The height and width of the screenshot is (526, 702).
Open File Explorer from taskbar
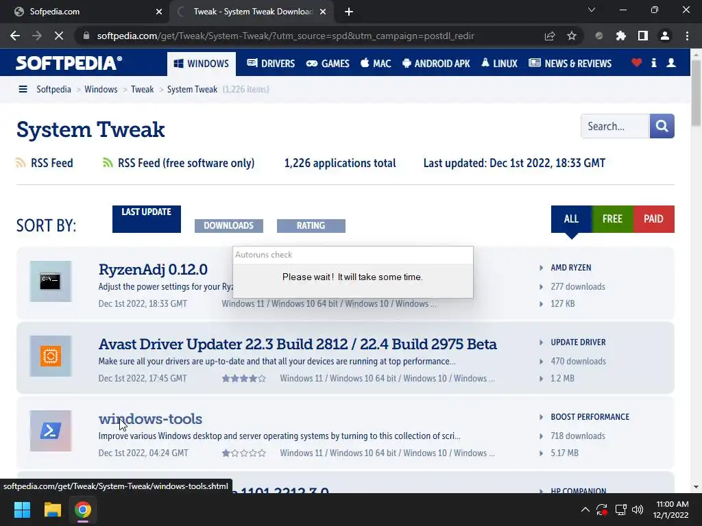[52, 510]
